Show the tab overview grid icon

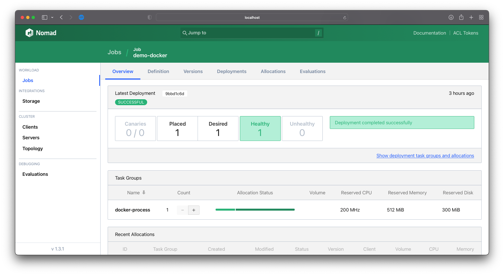pyautogui.click(x=481, y=17)
